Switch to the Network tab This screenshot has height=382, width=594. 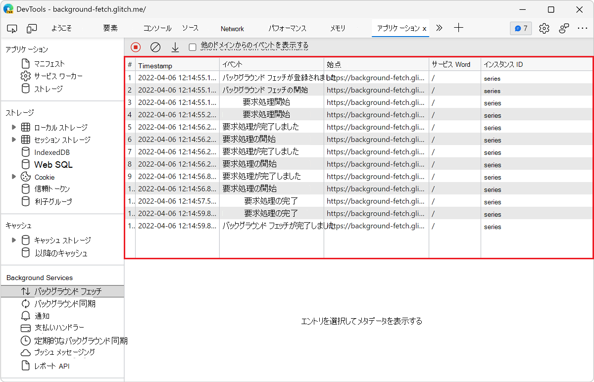click(232, 29)
